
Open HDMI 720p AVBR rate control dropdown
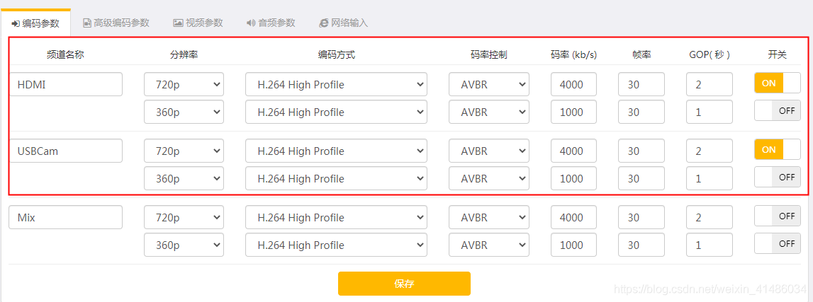point(489,84)
